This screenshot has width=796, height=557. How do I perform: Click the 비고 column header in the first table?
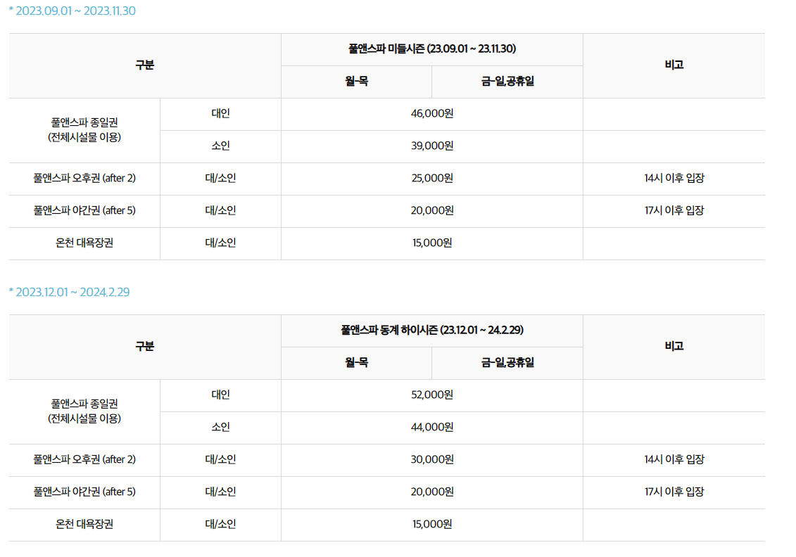pyautogui.click(x=674, y=65)
